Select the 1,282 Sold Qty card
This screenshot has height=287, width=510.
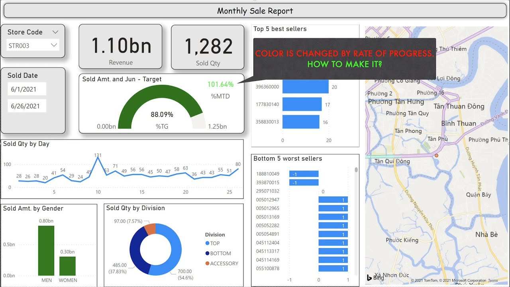tap(208, 47)
